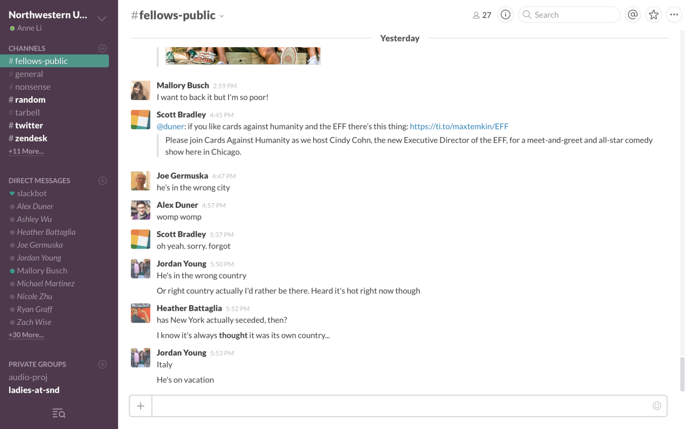Open starred items star icon
Image resolution: width=687 pixels, height=429 pixels.
point(653,15)
